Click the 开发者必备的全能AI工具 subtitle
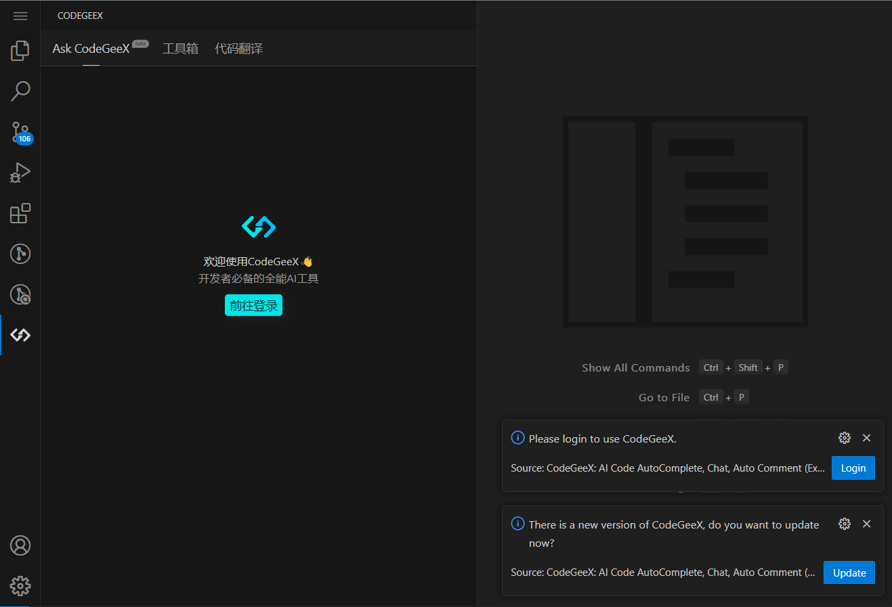The height and width of the screenshot is (607, 892). 259,279
